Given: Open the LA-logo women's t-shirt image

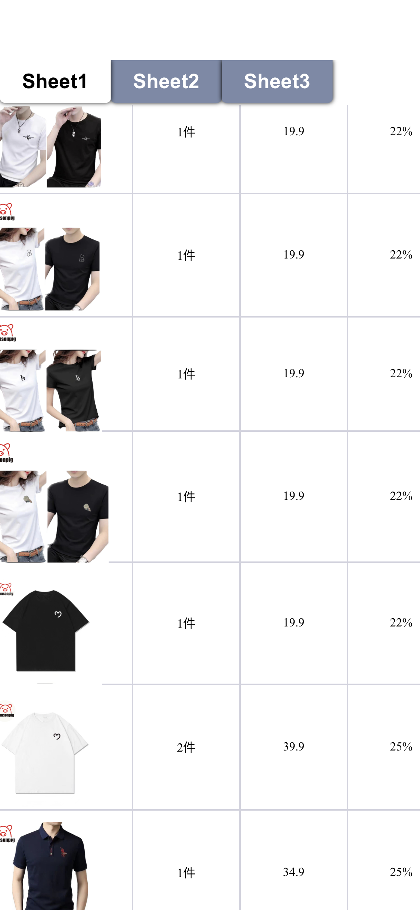Looking at the screenshot, I should pyautogui.click(x=50, y=390).
